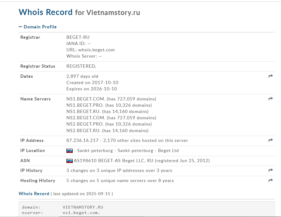Screen dimensions: 281x217
Task: Click the registrar name BEGET-RU
Action: coord(78,37)
